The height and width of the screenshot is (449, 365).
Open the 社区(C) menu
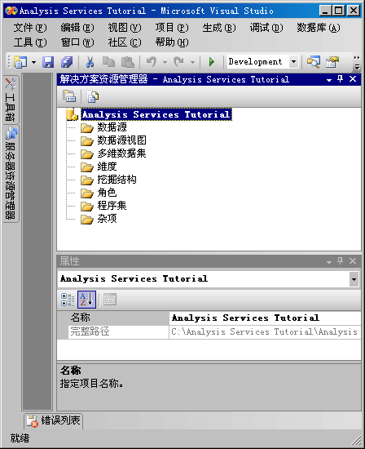pos(125,42)
